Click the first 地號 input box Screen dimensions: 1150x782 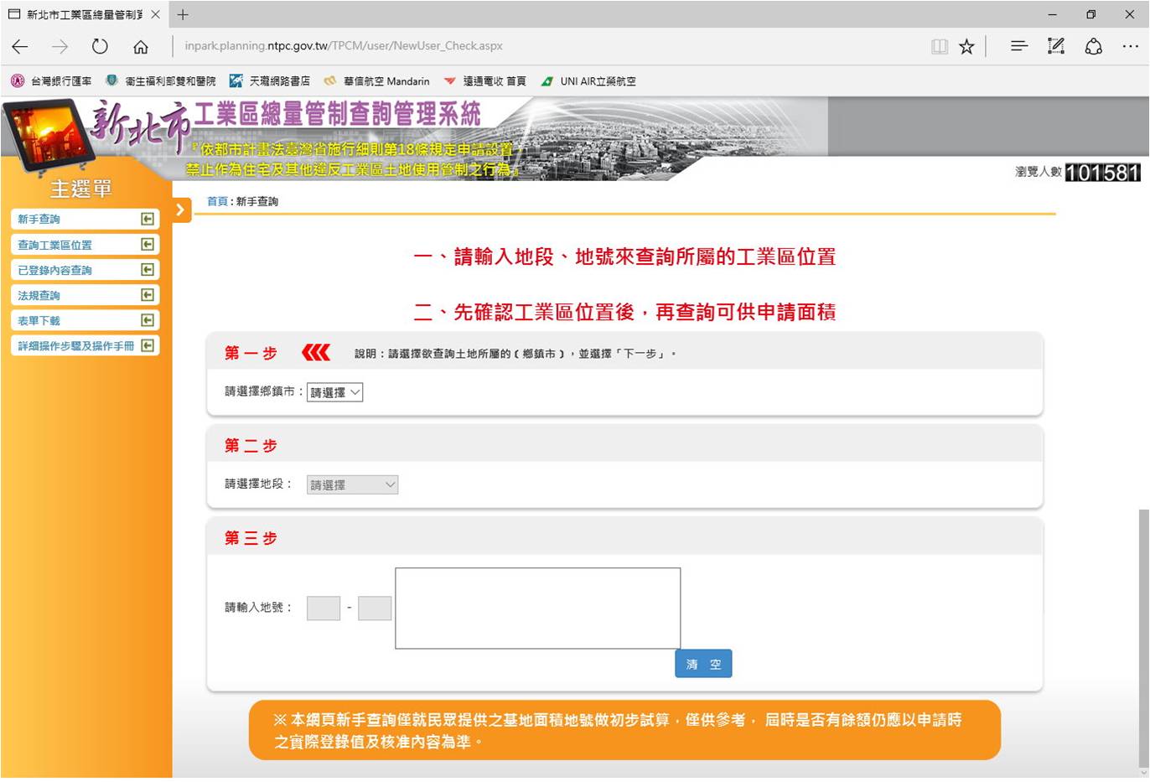tap(324, 608)
